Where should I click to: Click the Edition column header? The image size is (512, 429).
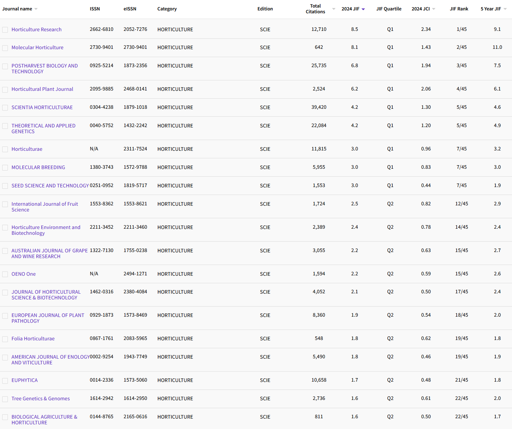(x=265, y=9)
